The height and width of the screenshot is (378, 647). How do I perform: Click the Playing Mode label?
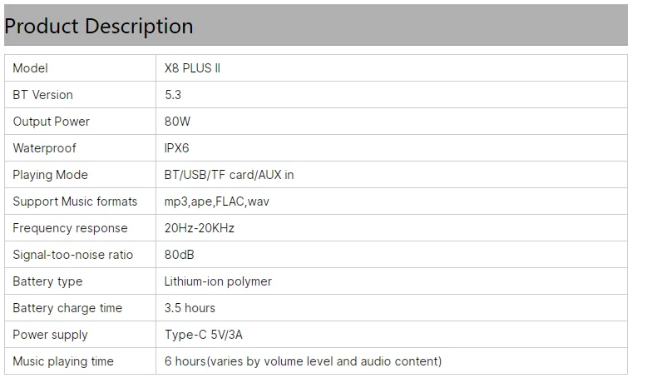(x=51, y=175)
